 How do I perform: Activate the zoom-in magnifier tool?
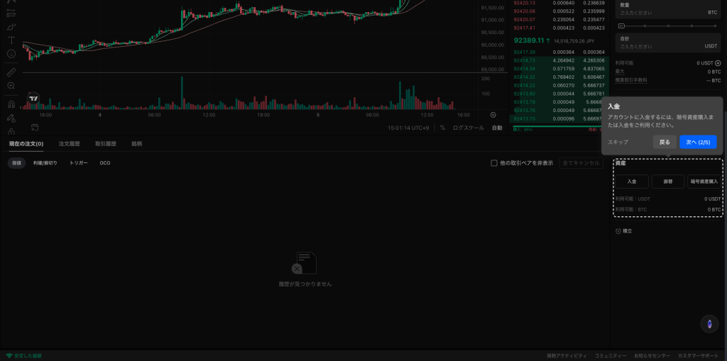pyautogui.click(x=11, y=86)
